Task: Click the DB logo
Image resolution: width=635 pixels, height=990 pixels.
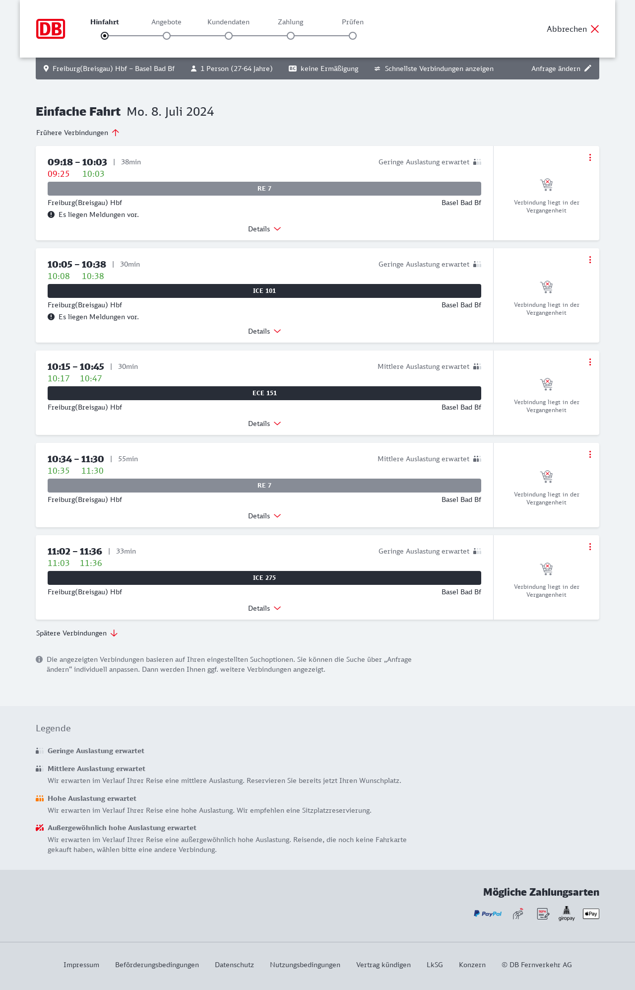Action: [x=51, y=29]
